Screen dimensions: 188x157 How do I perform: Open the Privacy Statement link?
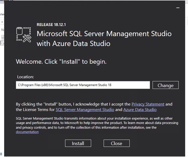(148, 104)
